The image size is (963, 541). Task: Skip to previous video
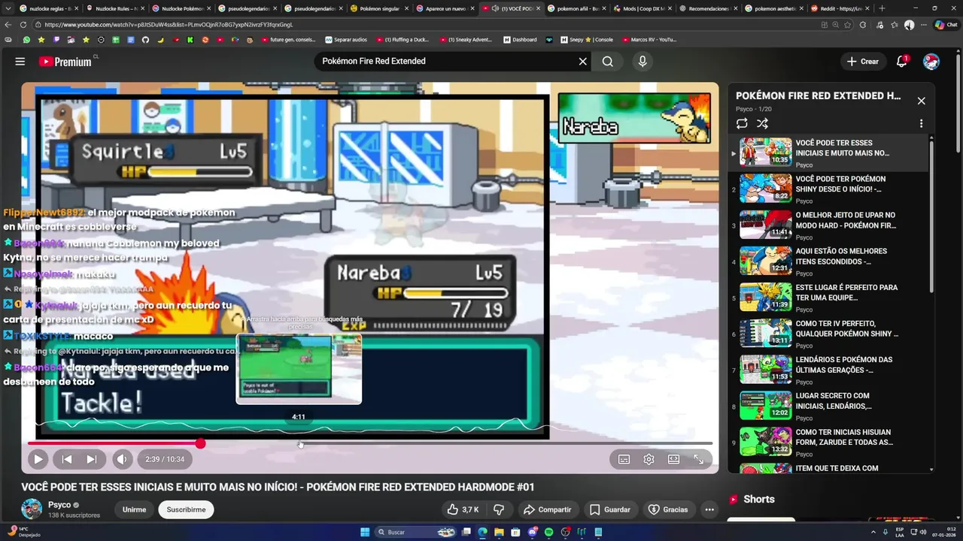[x=67, y=459]
